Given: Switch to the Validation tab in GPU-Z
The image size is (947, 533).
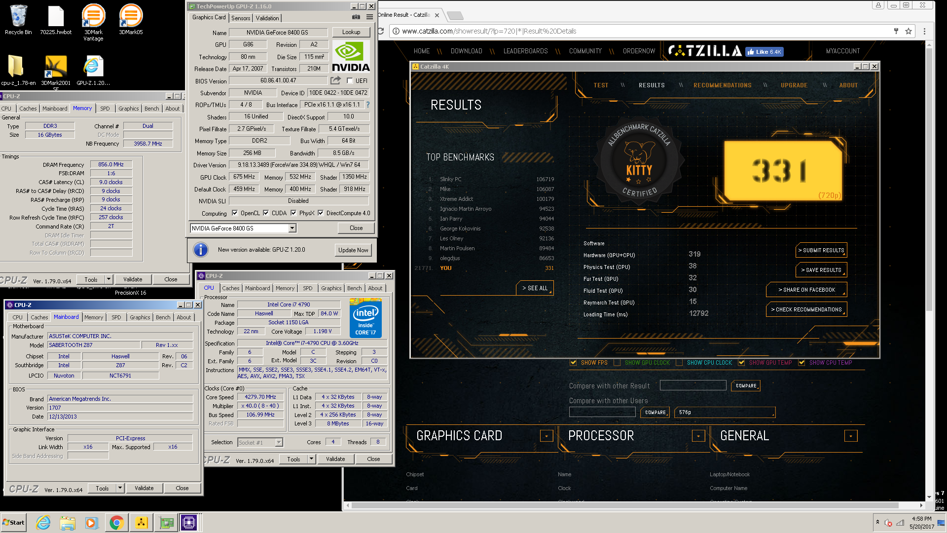Looking at the screenshot, I should click(x=267, y=18).
